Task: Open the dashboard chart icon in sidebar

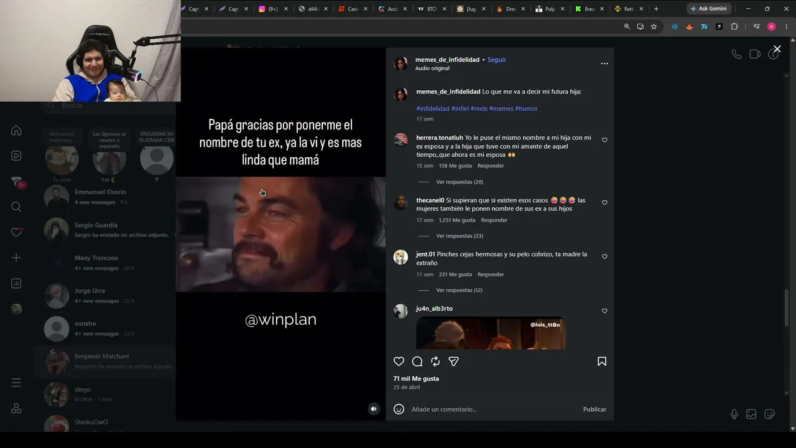Action: [x=16, y=284]
